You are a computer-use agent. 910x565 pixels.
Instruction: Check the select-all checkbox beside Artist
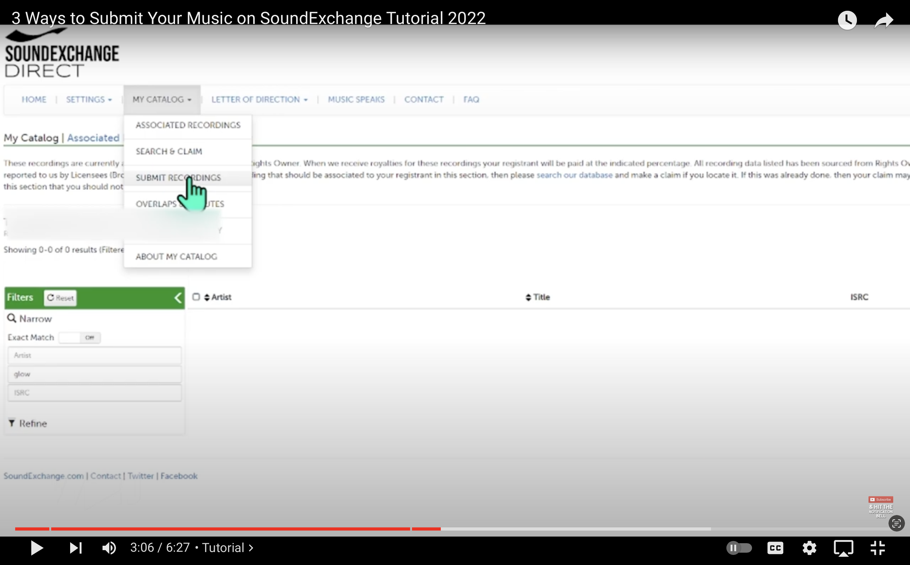(196, 297)
